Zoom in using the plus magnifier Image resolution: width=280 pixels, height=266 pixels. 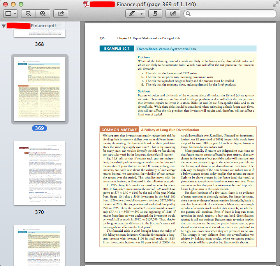pos(43,14)
